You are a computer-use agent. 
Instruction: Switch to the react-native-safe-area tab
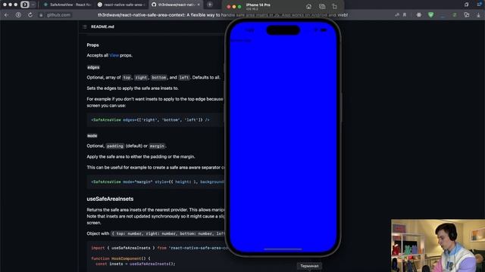(121, 5)
